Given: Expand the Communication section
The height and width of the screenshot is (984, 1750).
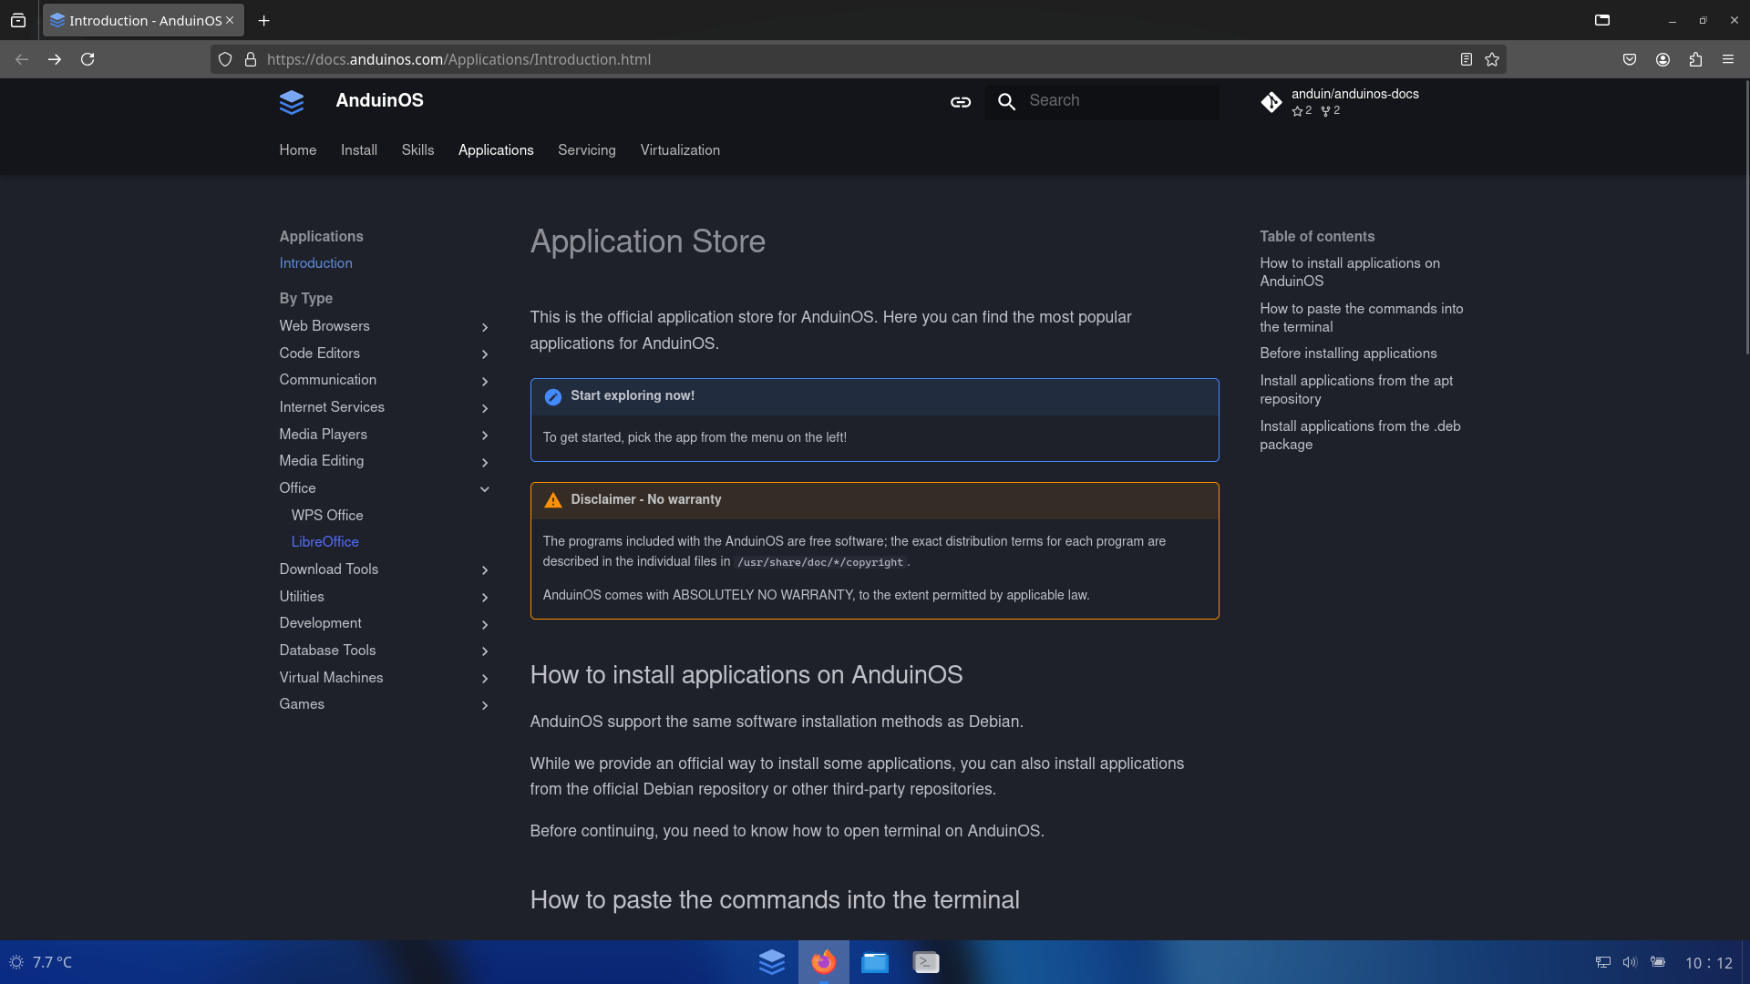Looking at the screenshot, I should pyautogui.click(x=384, y=380).
